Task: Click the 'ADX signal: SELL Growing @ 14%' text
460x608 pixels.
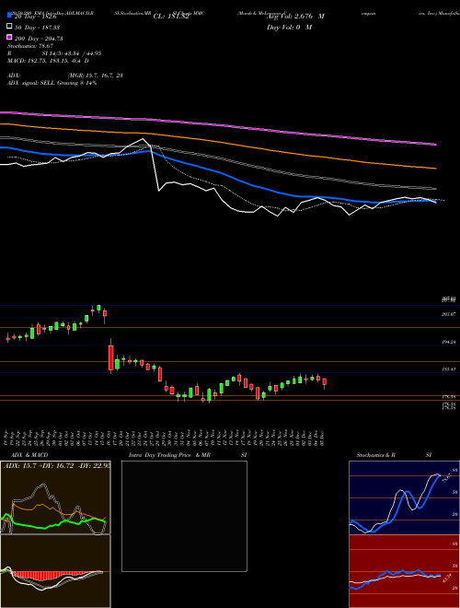Action: 52,83
